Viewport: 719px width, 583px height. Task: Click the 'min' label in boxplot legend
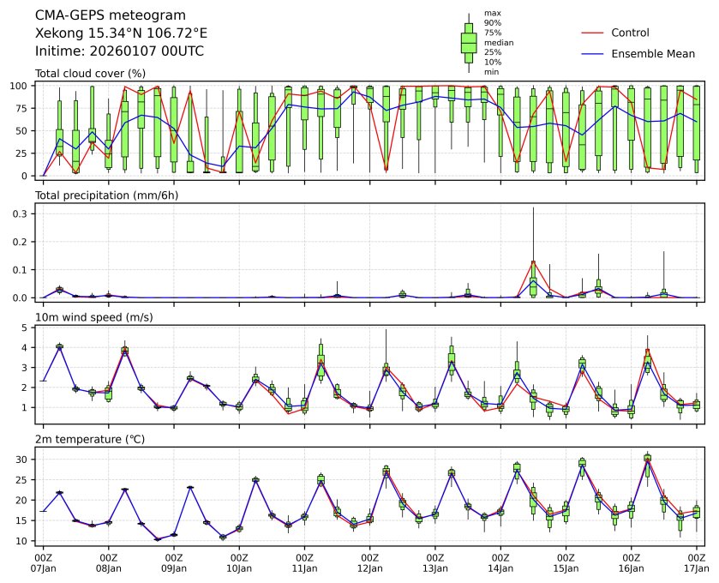click(x=491, y=72)
